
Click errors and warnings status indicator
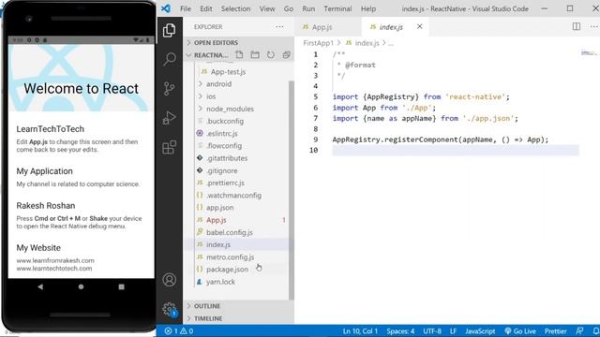(179, 330)
